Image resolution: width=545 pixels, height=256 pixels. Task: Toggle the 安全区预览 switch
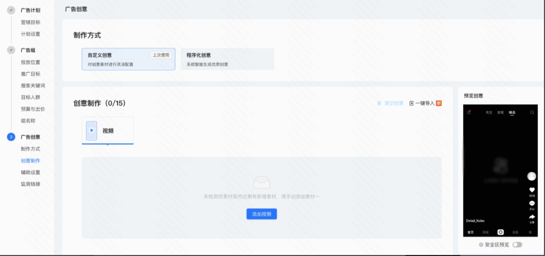pos(517,245)
